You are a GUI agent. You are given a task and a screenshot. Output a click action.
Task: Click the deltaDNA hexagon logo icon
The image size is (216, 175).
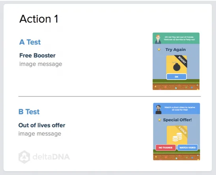pos(24,157)
